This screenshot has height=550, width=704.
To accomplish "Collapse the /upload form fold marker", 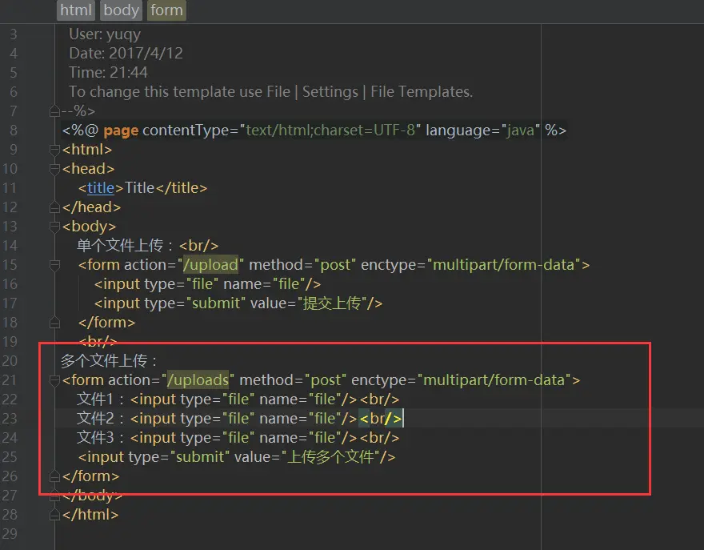I will tap(54, 265).
